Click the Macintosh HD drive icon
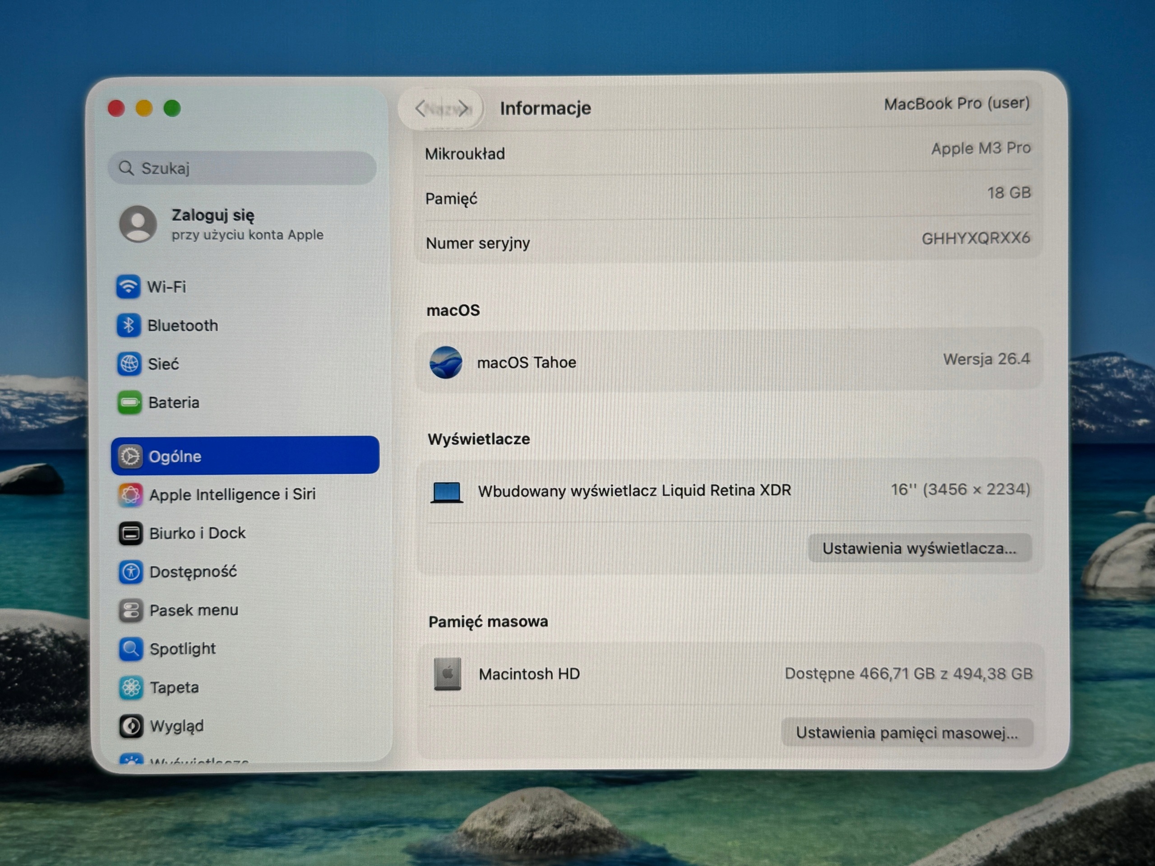This screenshot has height=866, width=1155. point(448,674)
